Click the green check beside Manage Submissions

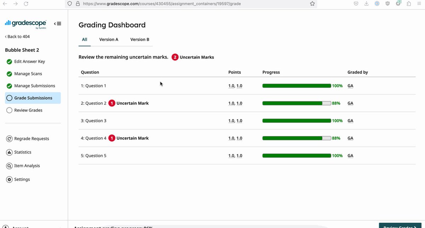pos(10,86)
